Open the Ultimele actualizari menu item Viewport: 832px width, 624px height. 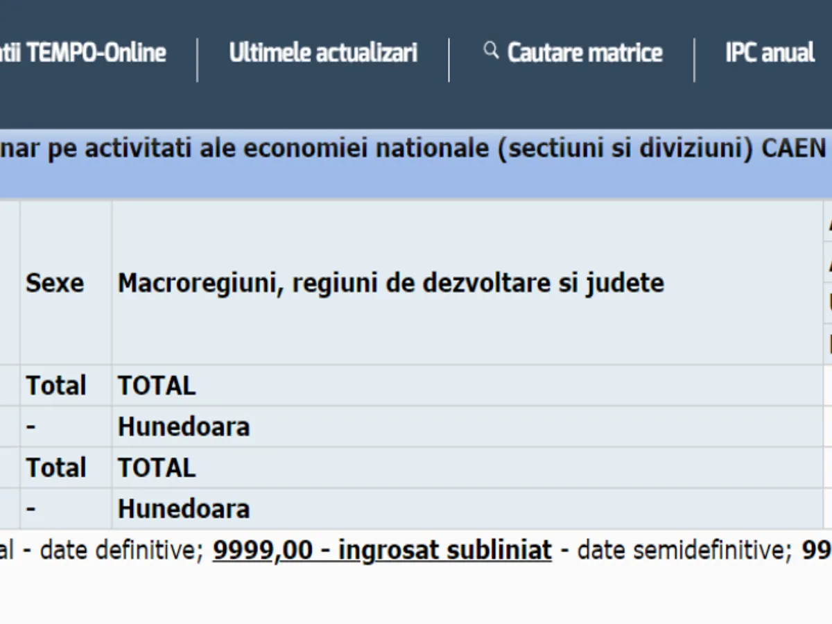pyautogui.click(x=323, y=53)
